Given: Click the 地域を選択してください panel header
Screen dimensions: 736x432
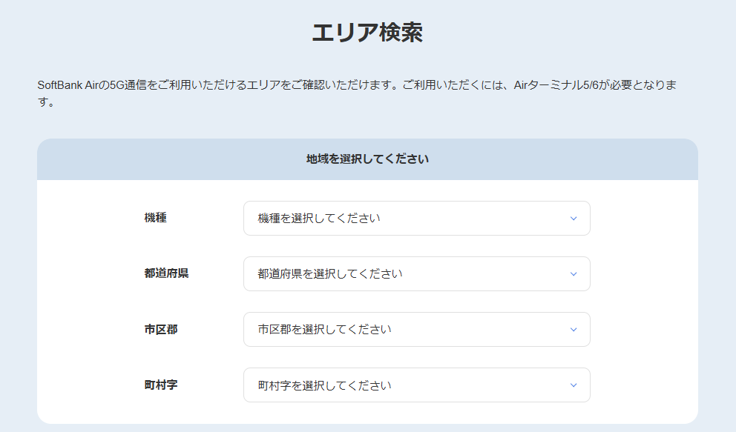Looking at the screenshot, I should click(367, 159).
